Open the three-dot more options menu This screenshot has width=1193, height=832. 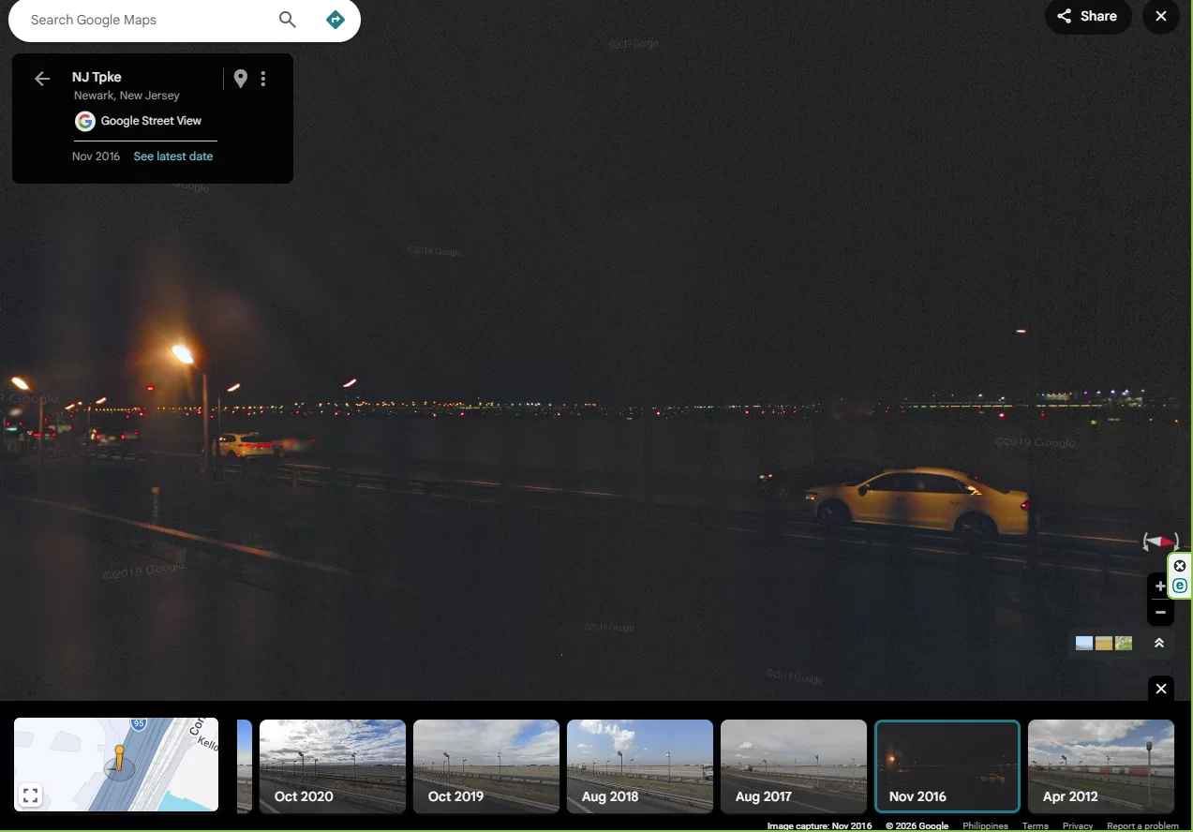[263, 79]
